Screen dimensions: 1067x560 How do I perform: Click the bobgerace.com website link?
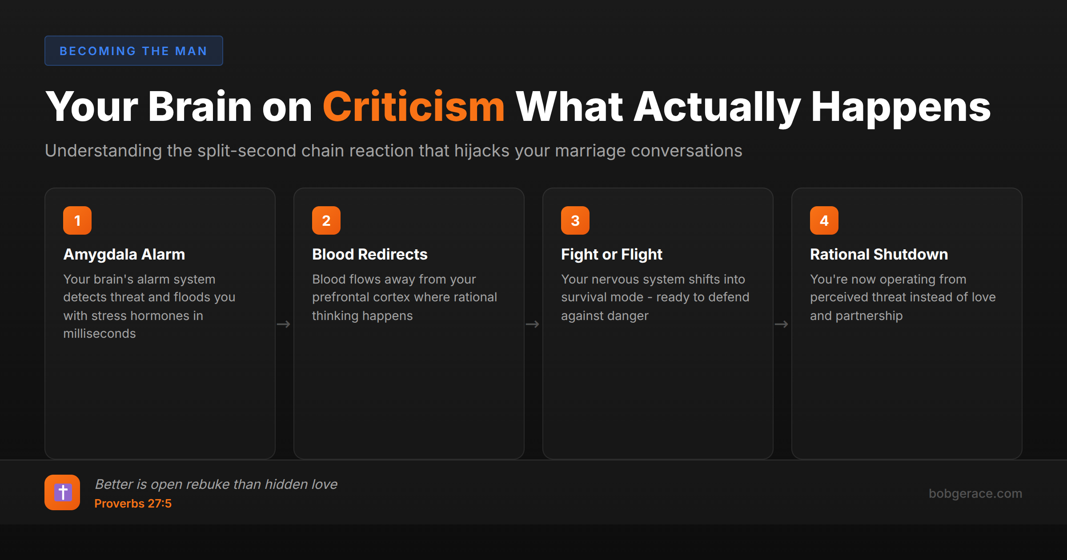pyautogui.click(x=976, y=493)
